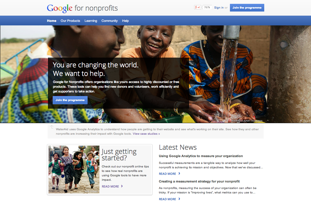Click the Join the programme button in the header
This screenshot has width=311, height=202.
(x=247, y=8)
